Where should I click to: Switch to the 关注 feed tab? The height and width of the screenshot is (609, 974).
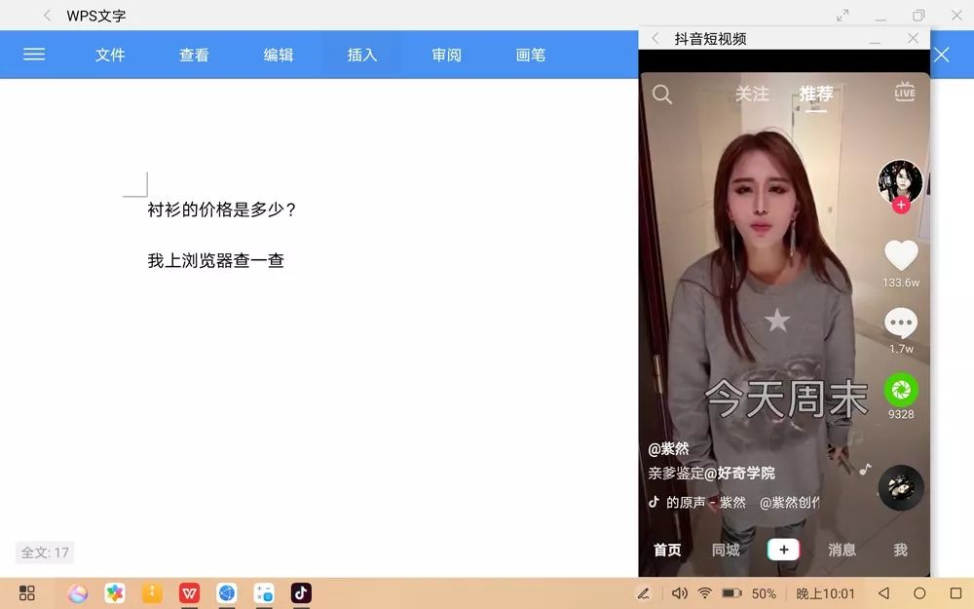pyautogui.click(x=752, y=94)
